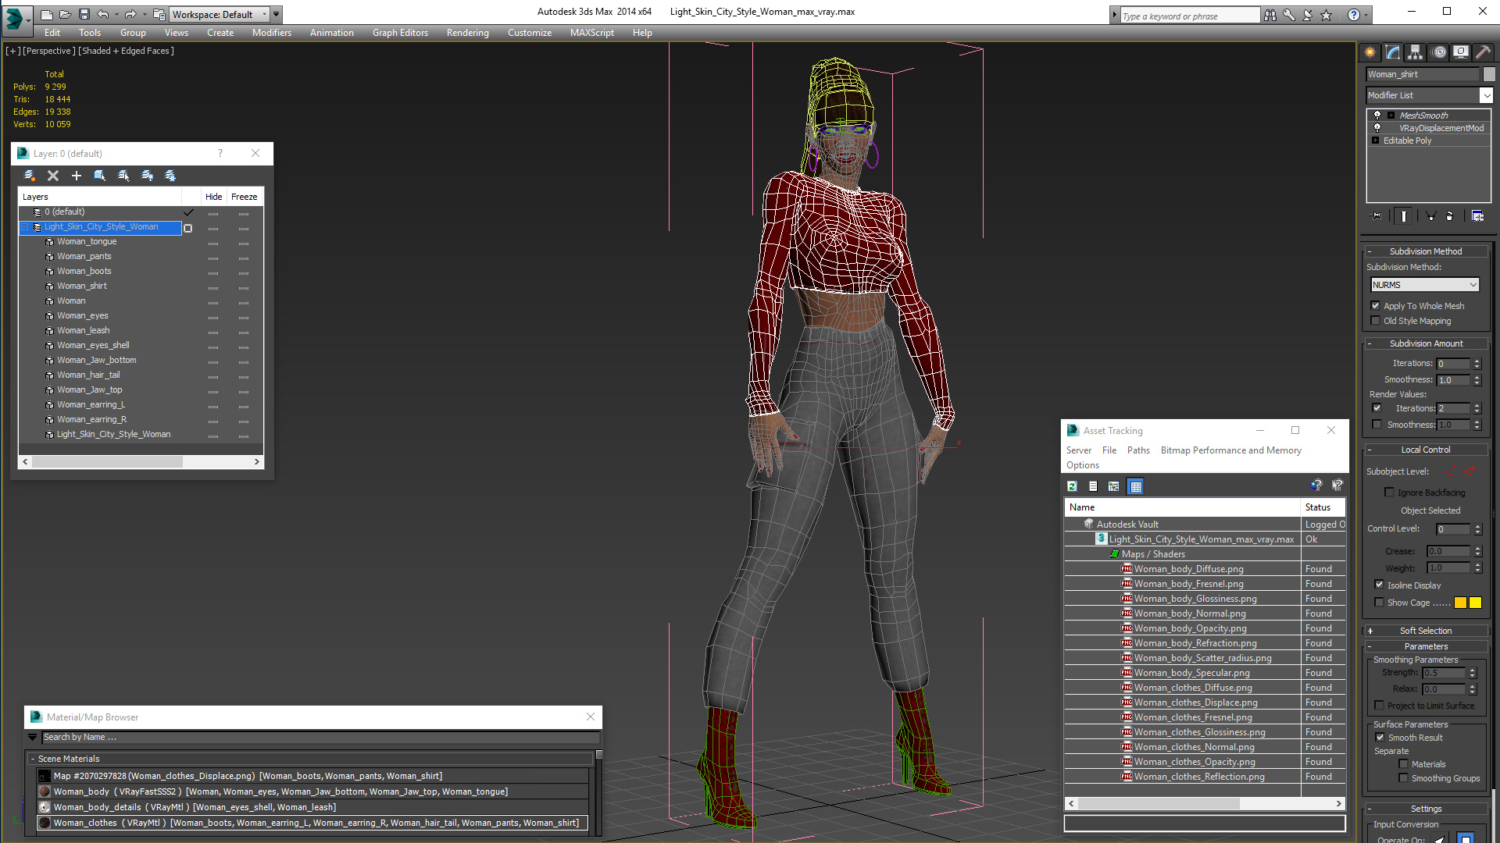Click the Woman_shirt object color swatch
1500x843 pixels.
pyautogui.click(x=1489, y=74)
